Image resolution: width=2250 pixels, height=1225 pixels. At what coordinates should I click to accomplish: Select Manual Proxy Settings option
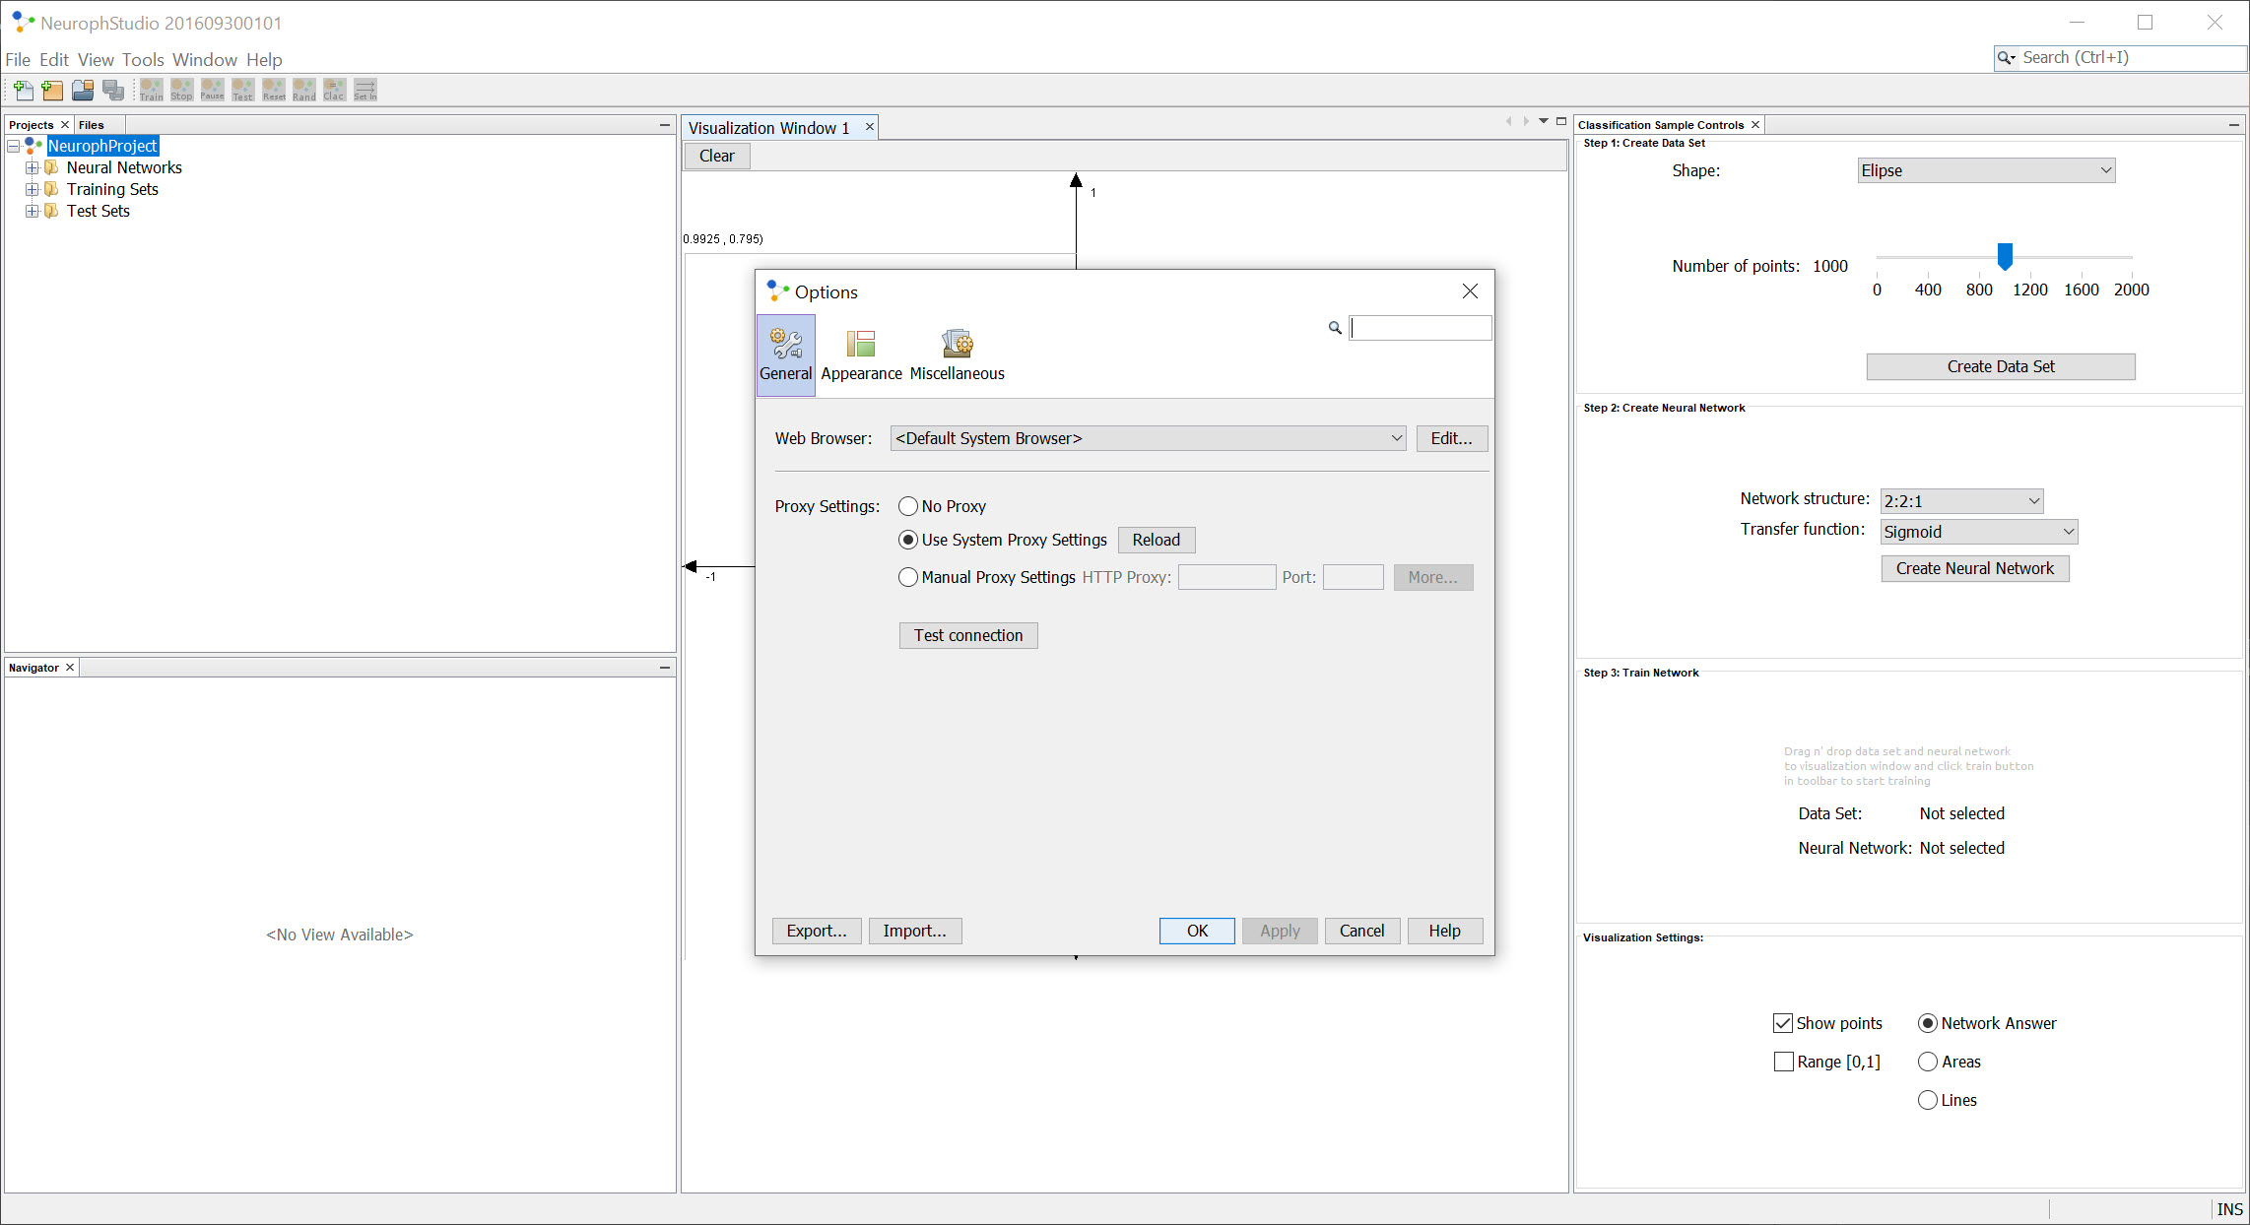click(x=908, y=577)
